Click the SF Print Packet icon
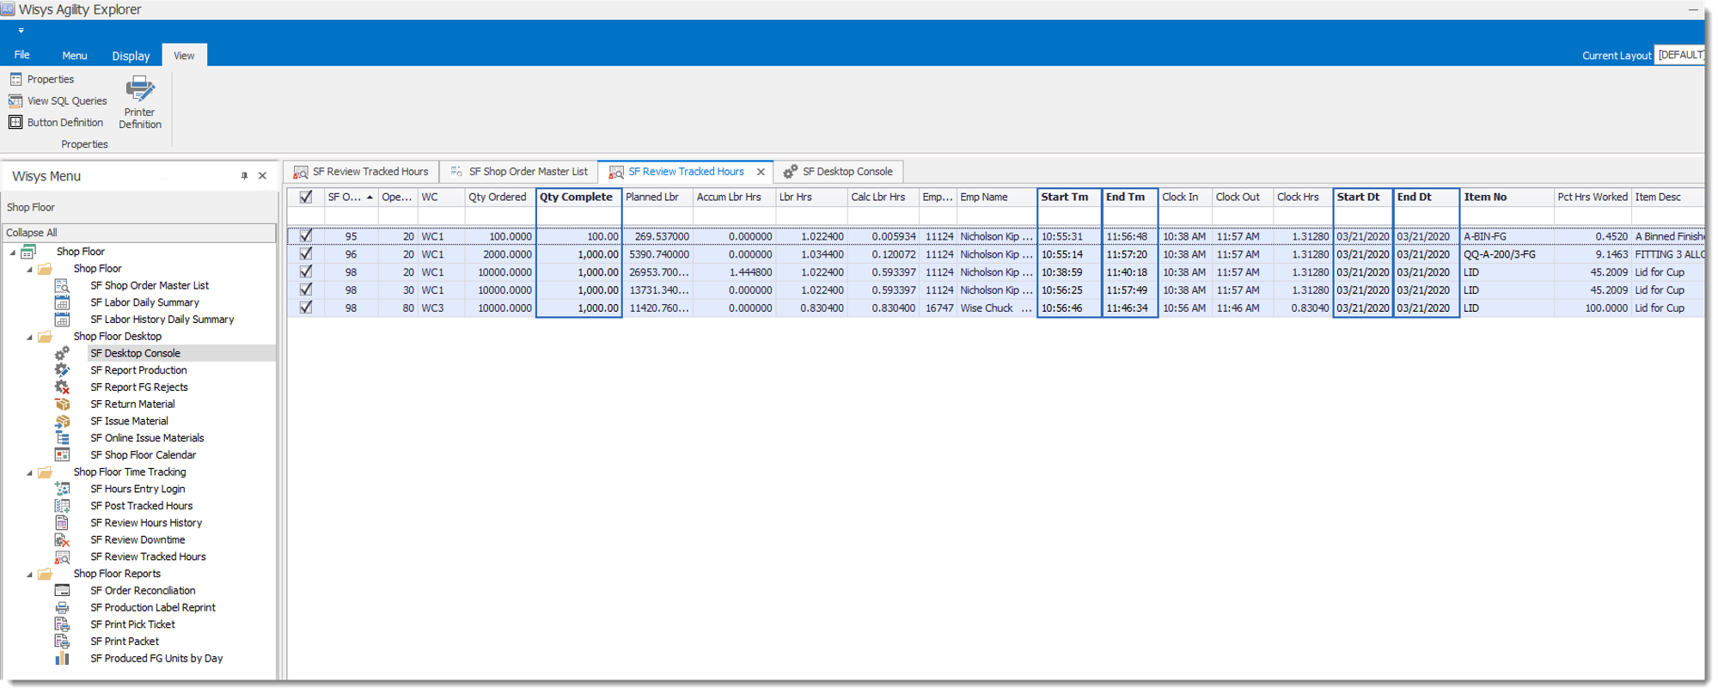1718x694 pixels. 62,641
